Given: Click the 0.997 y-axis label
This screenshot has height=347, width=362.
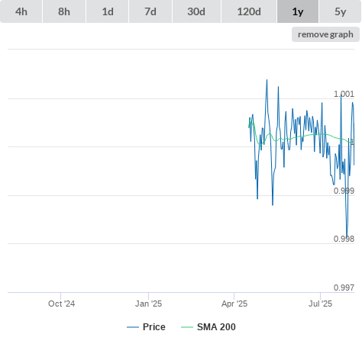Looking at the screenshot, I should [x=344, y=288].
